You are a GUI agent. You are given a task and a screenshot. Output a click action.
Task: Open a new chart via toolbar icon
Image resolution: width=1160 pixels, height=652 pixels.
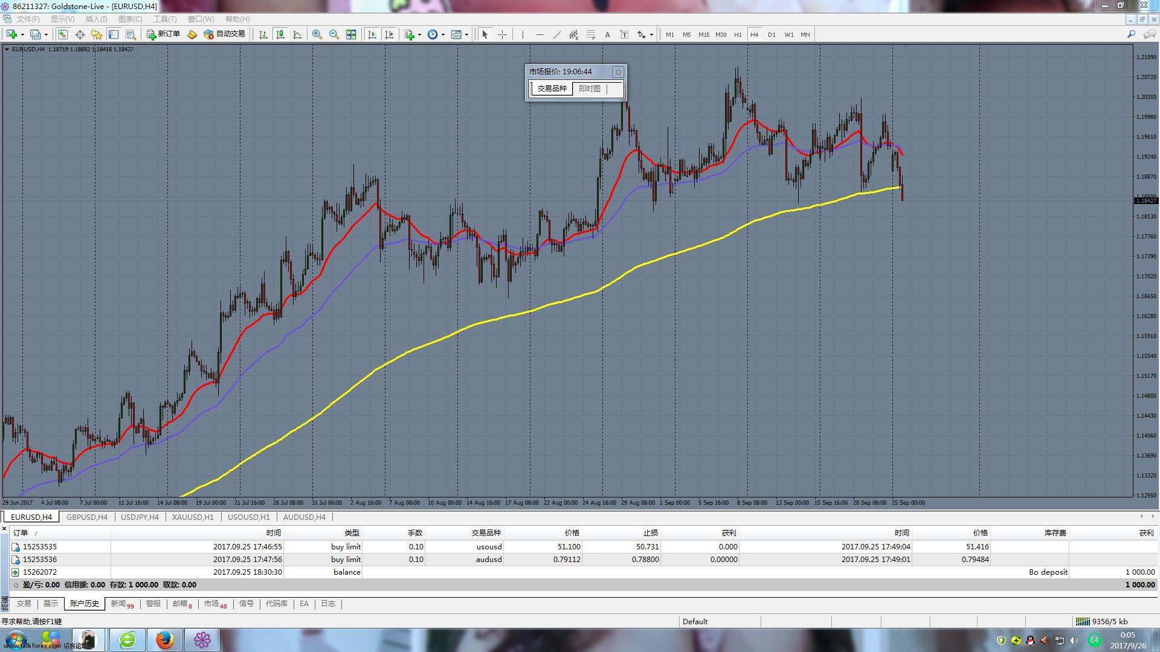click(11, 34)
